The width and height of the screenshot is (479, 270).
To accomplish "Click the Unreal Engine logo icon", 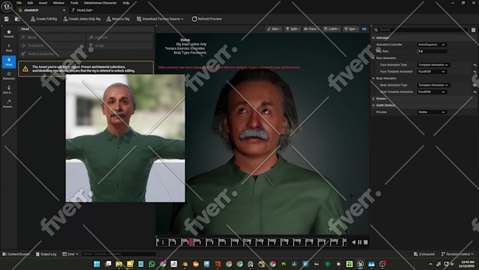I will click(x=7, y=6).
